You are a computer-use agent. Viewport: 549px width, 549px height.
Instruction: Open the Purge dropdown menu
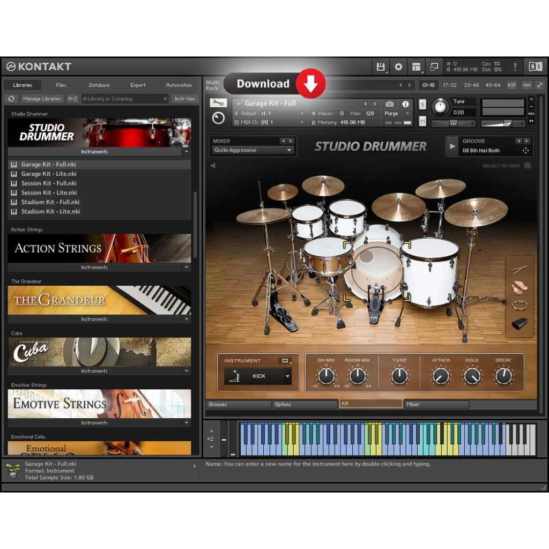click(x=397, y=114)
